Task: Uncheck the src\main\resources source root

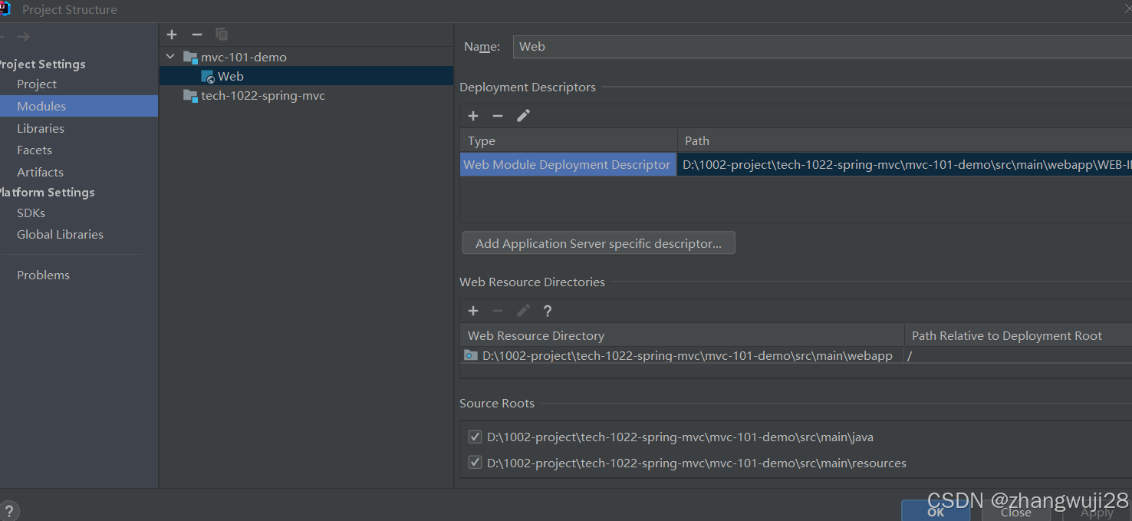Action: click(475, 463)
